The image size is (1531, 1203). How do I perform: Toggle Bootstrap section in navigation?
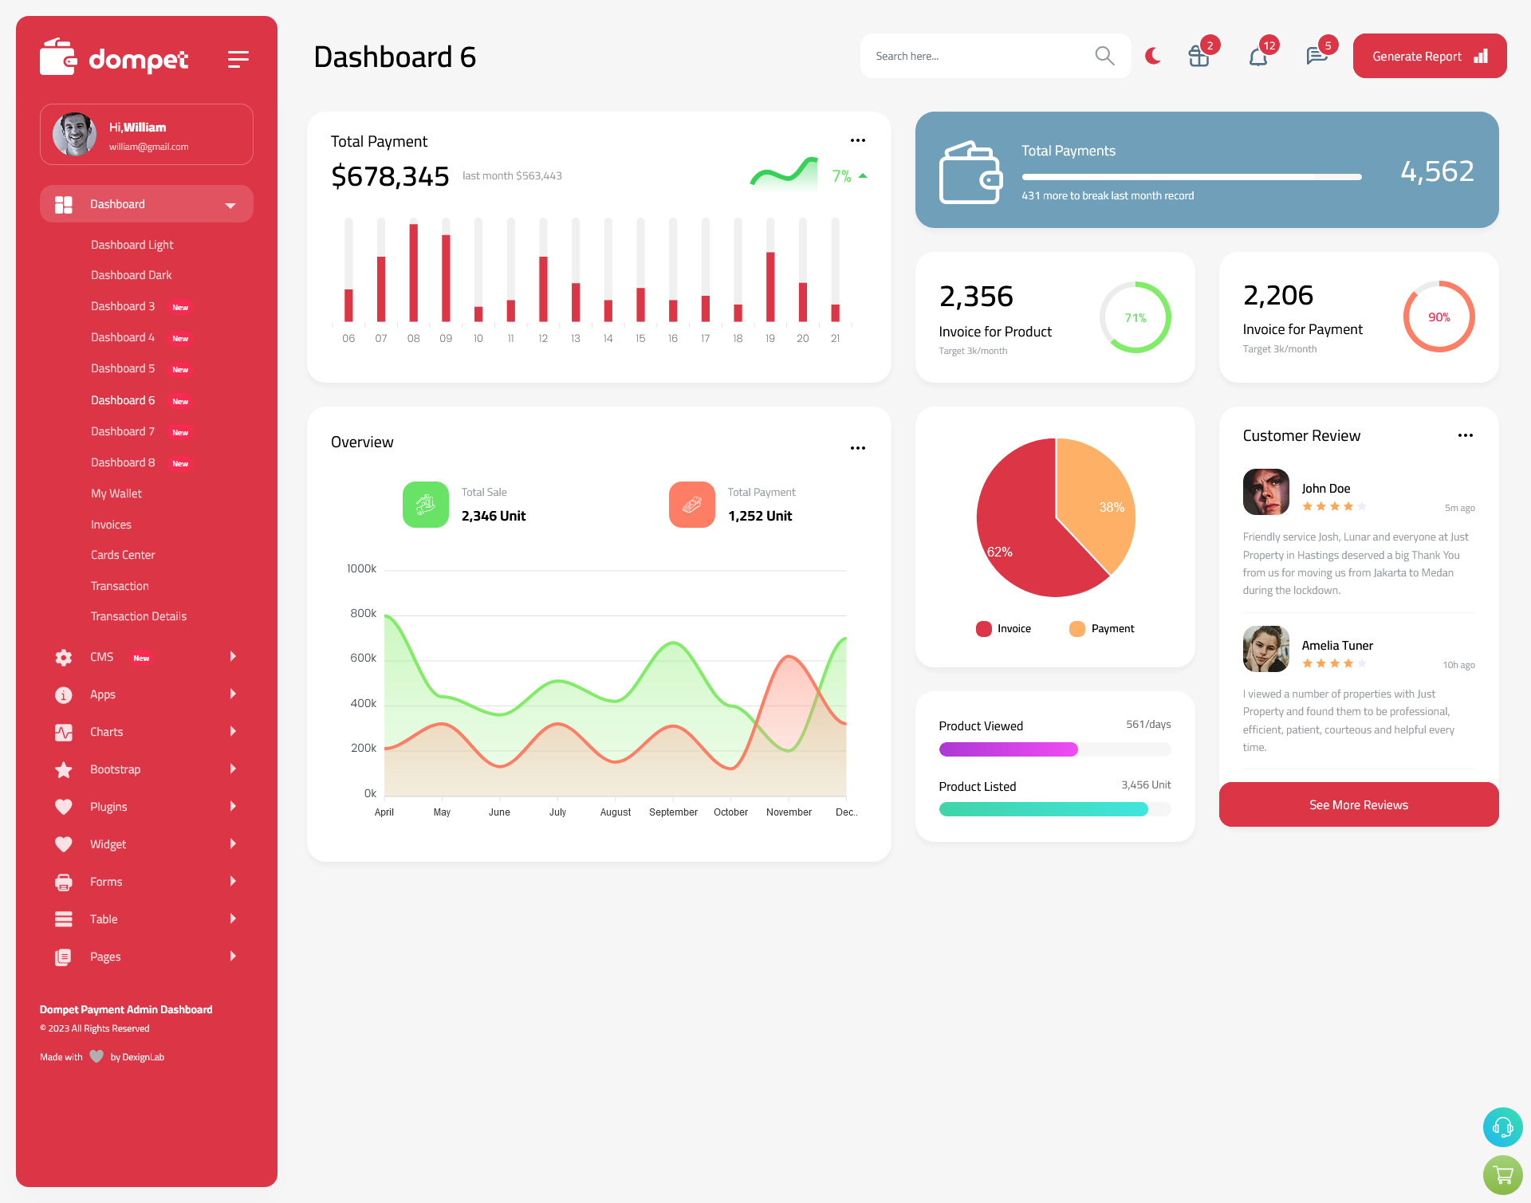click(x=140, y=768)
